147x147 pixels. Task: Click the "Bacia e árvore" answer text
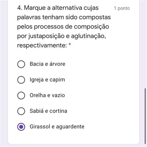(47, 64)
